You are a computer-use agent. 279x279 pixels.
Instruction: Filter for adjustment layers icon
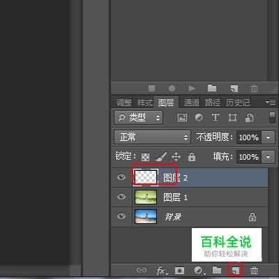tap(199, 117)
